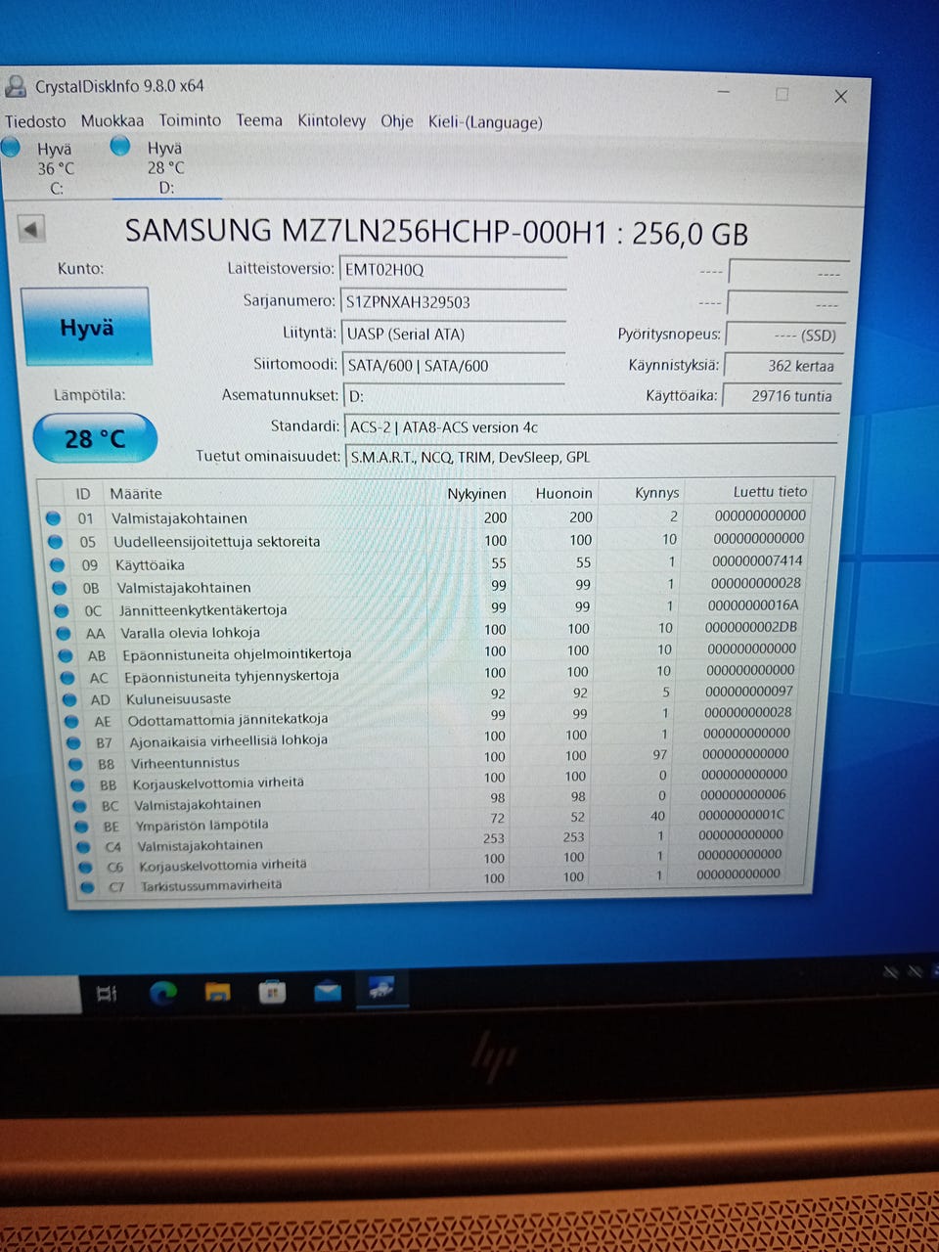Open the Ohje menu
Image resolution: width=939 pixels, height=1252 pixels.
[396, 121]
